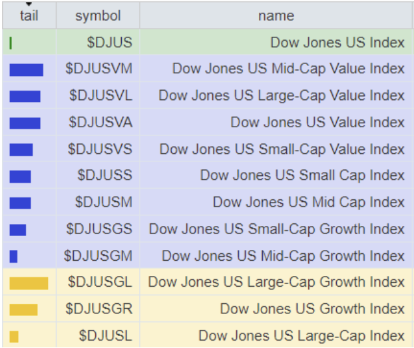Open Dow Jones US Small-Cap Growth Index

pos(276,229)
